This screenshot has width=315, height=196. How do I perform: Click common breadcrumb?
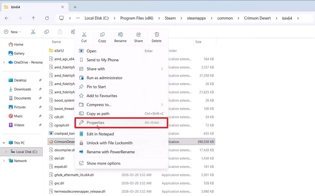point(225,18)
